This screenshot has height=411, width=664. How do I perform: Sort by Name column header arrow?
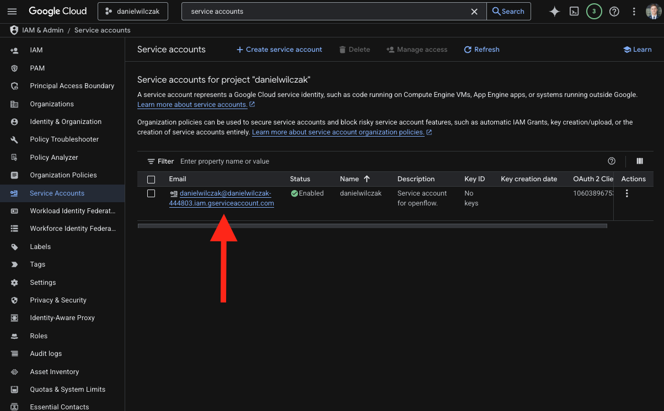tap(367, 179)
